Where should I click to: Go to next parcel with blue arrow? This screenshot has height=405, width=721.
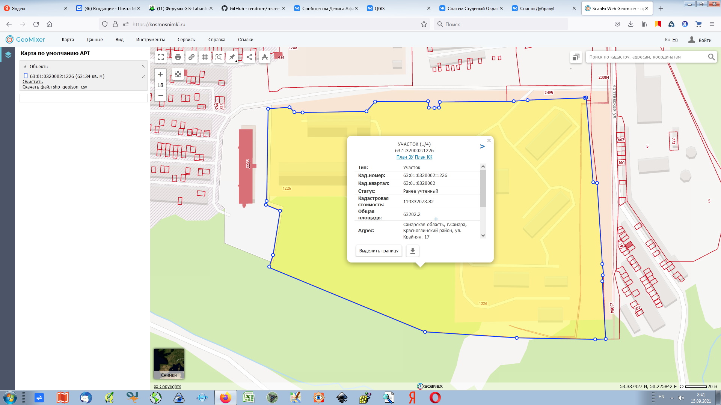click(482, 147)
